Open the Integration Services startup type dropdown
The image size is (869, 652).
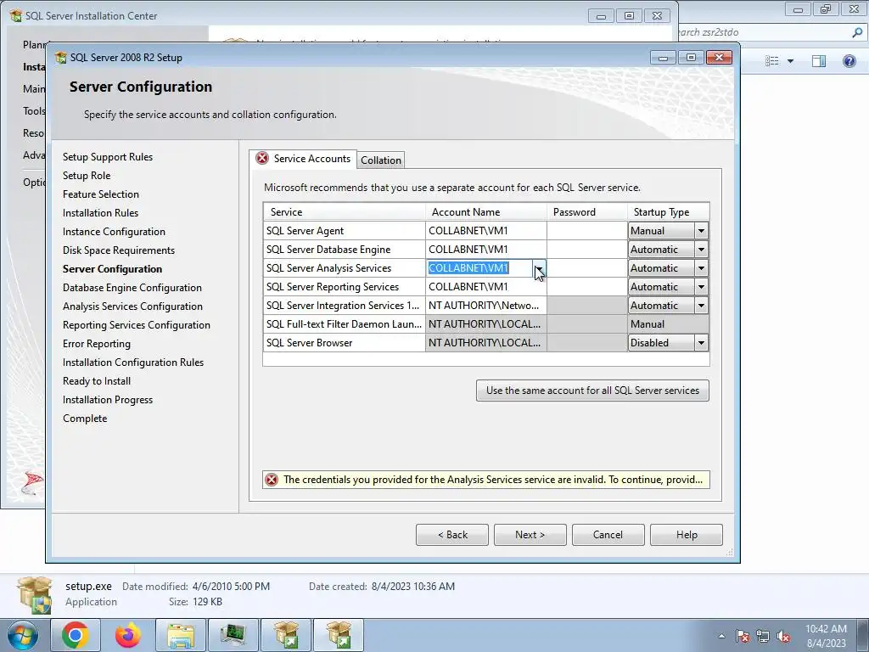coord(701,306)
